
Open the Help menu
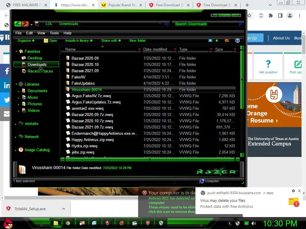coord(68,33)
